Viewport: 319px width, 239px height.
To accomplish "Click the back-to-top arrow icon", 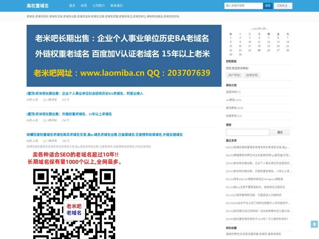I will tap(314, 224).
